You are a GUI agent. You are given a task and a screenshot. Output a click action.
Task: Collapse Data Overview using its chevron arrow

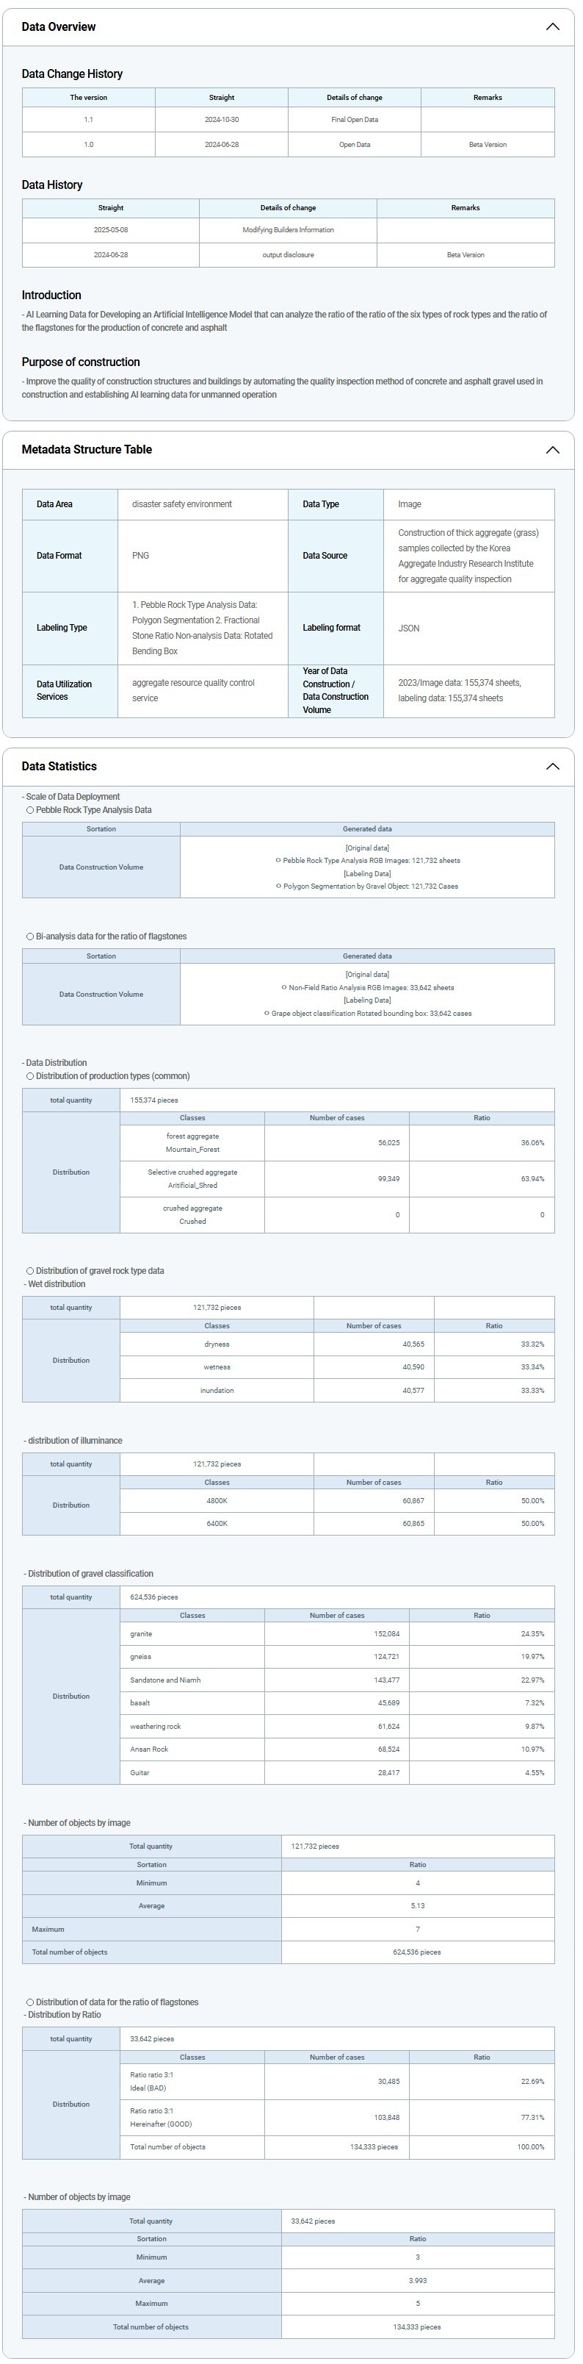click(552, 26)
